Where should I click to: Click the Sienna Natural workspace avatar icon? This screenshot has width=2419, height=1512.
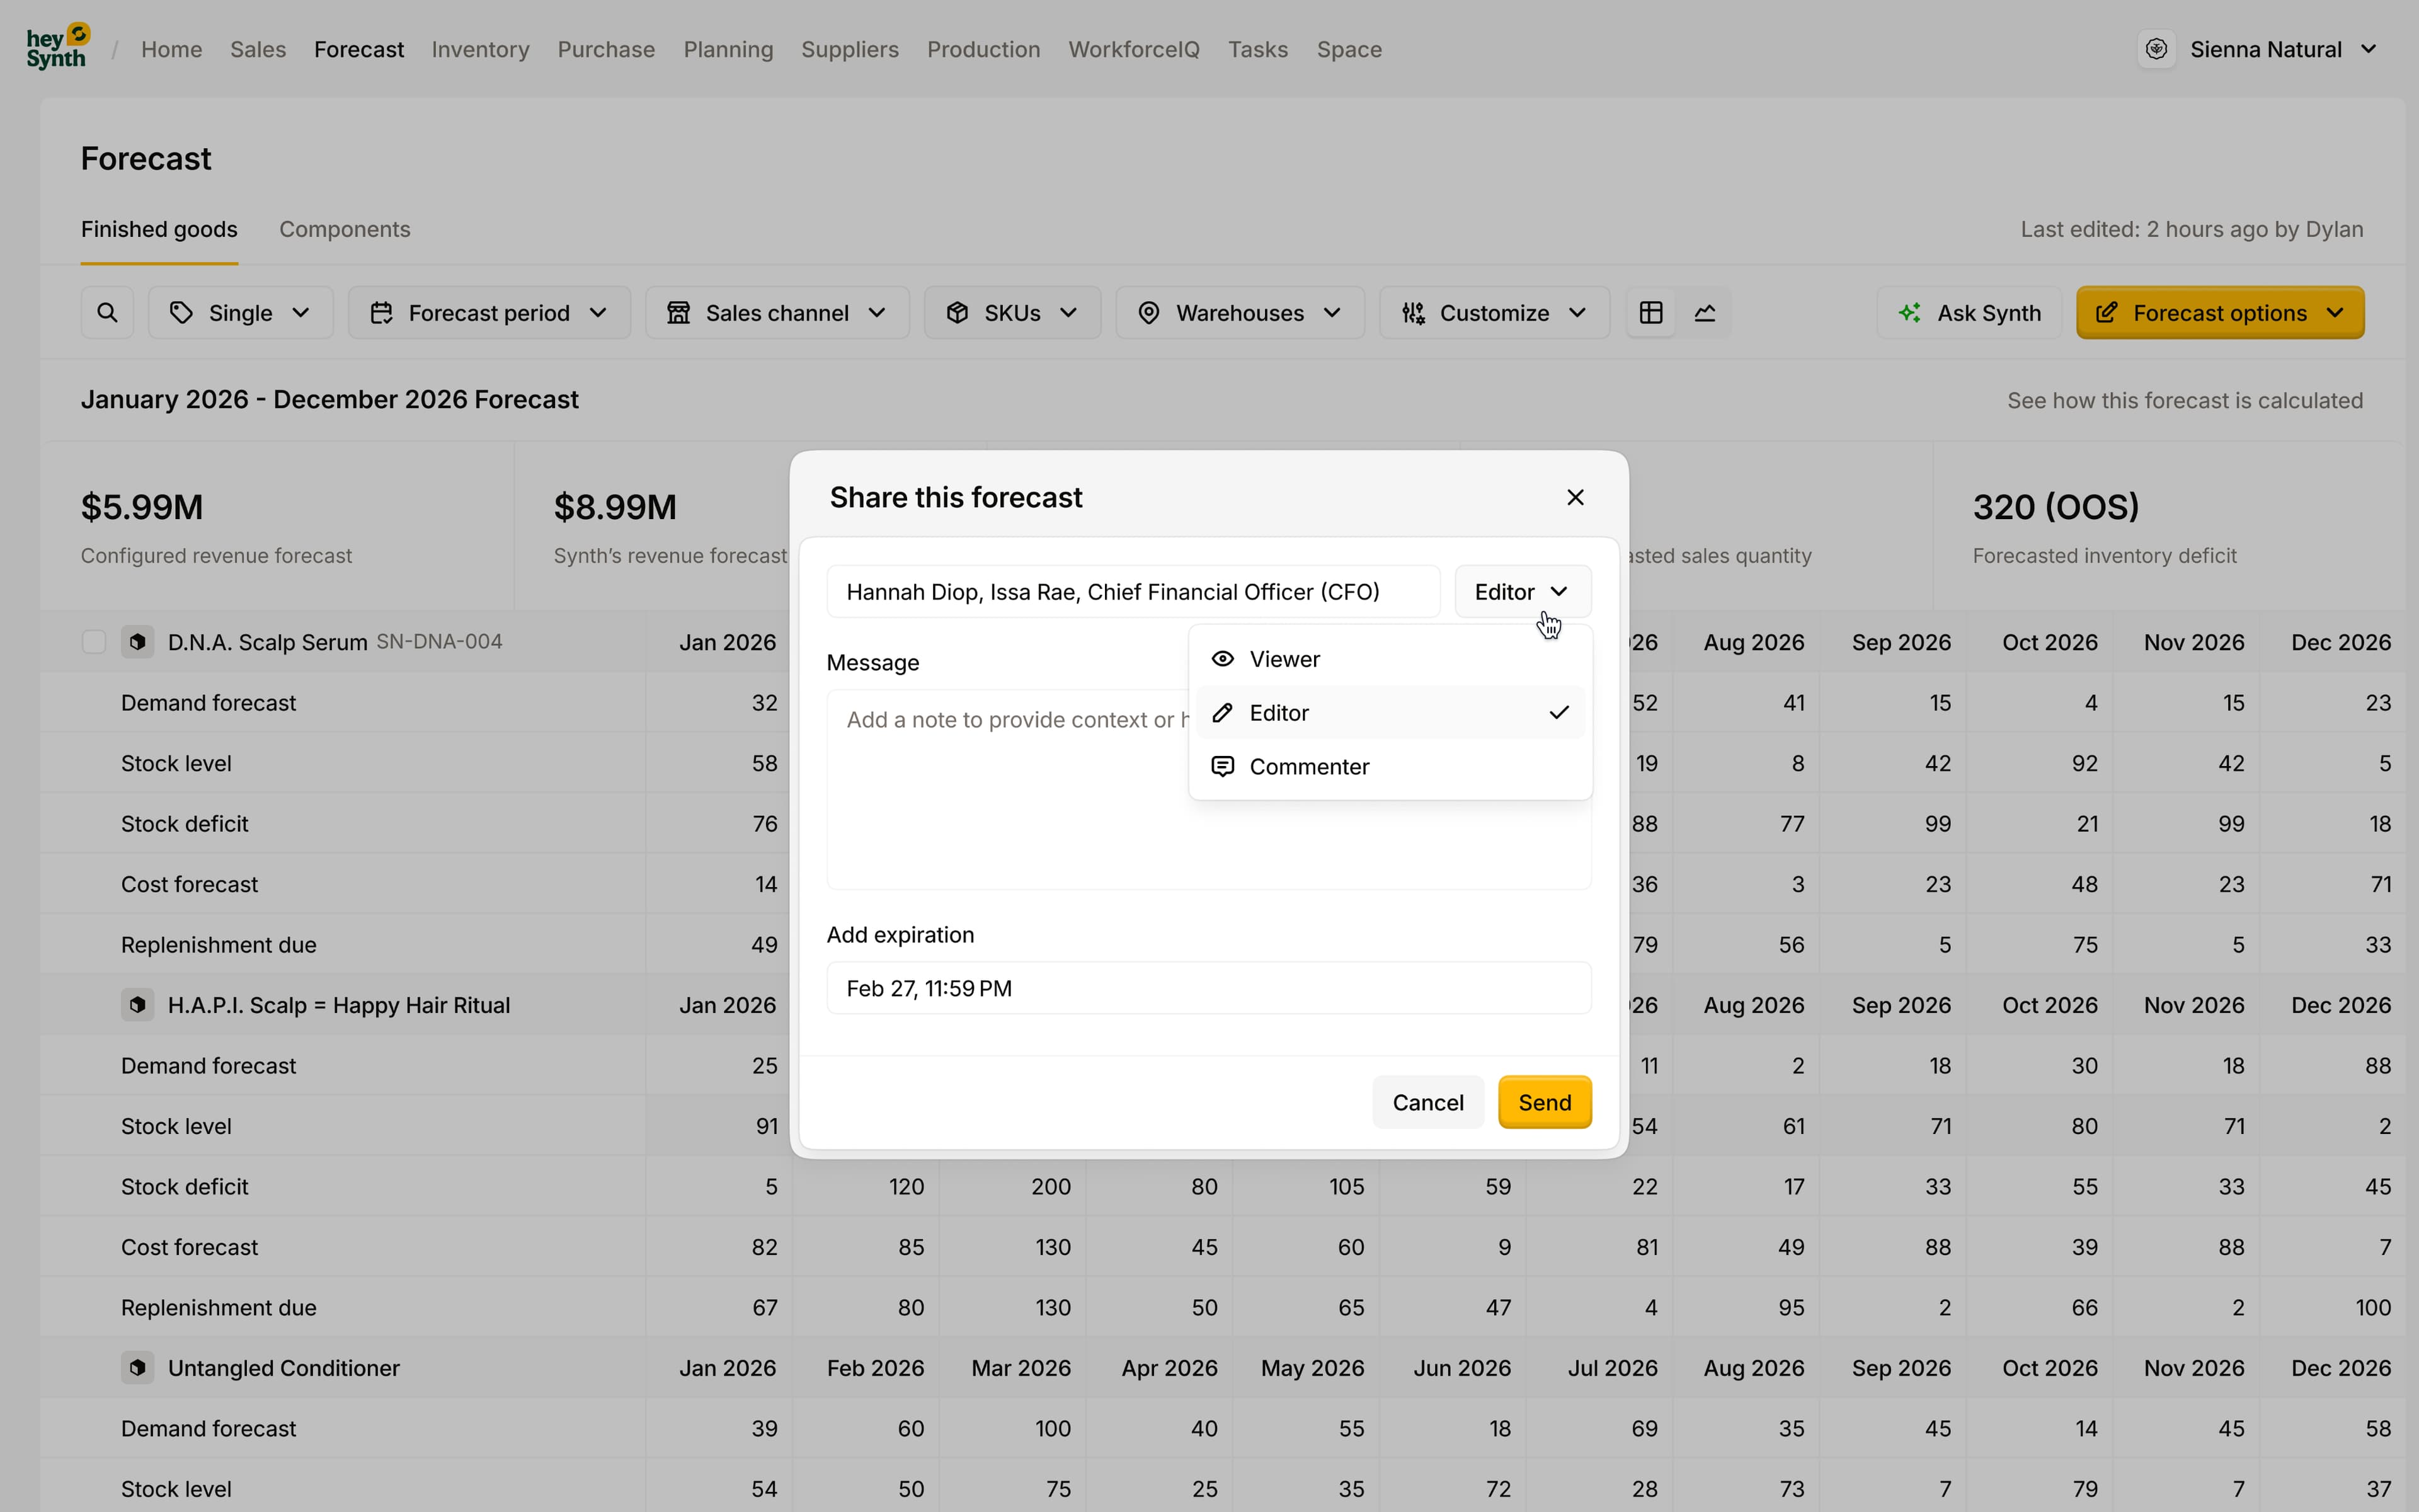point(2156,49)
